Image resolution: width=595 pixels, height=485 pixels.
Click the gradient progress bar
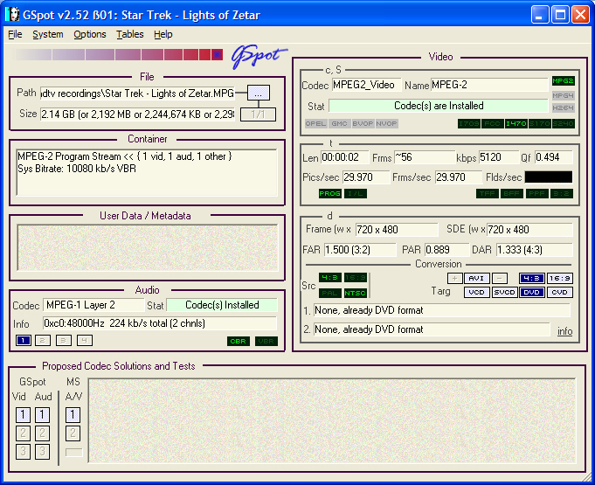tap(119, 55)
